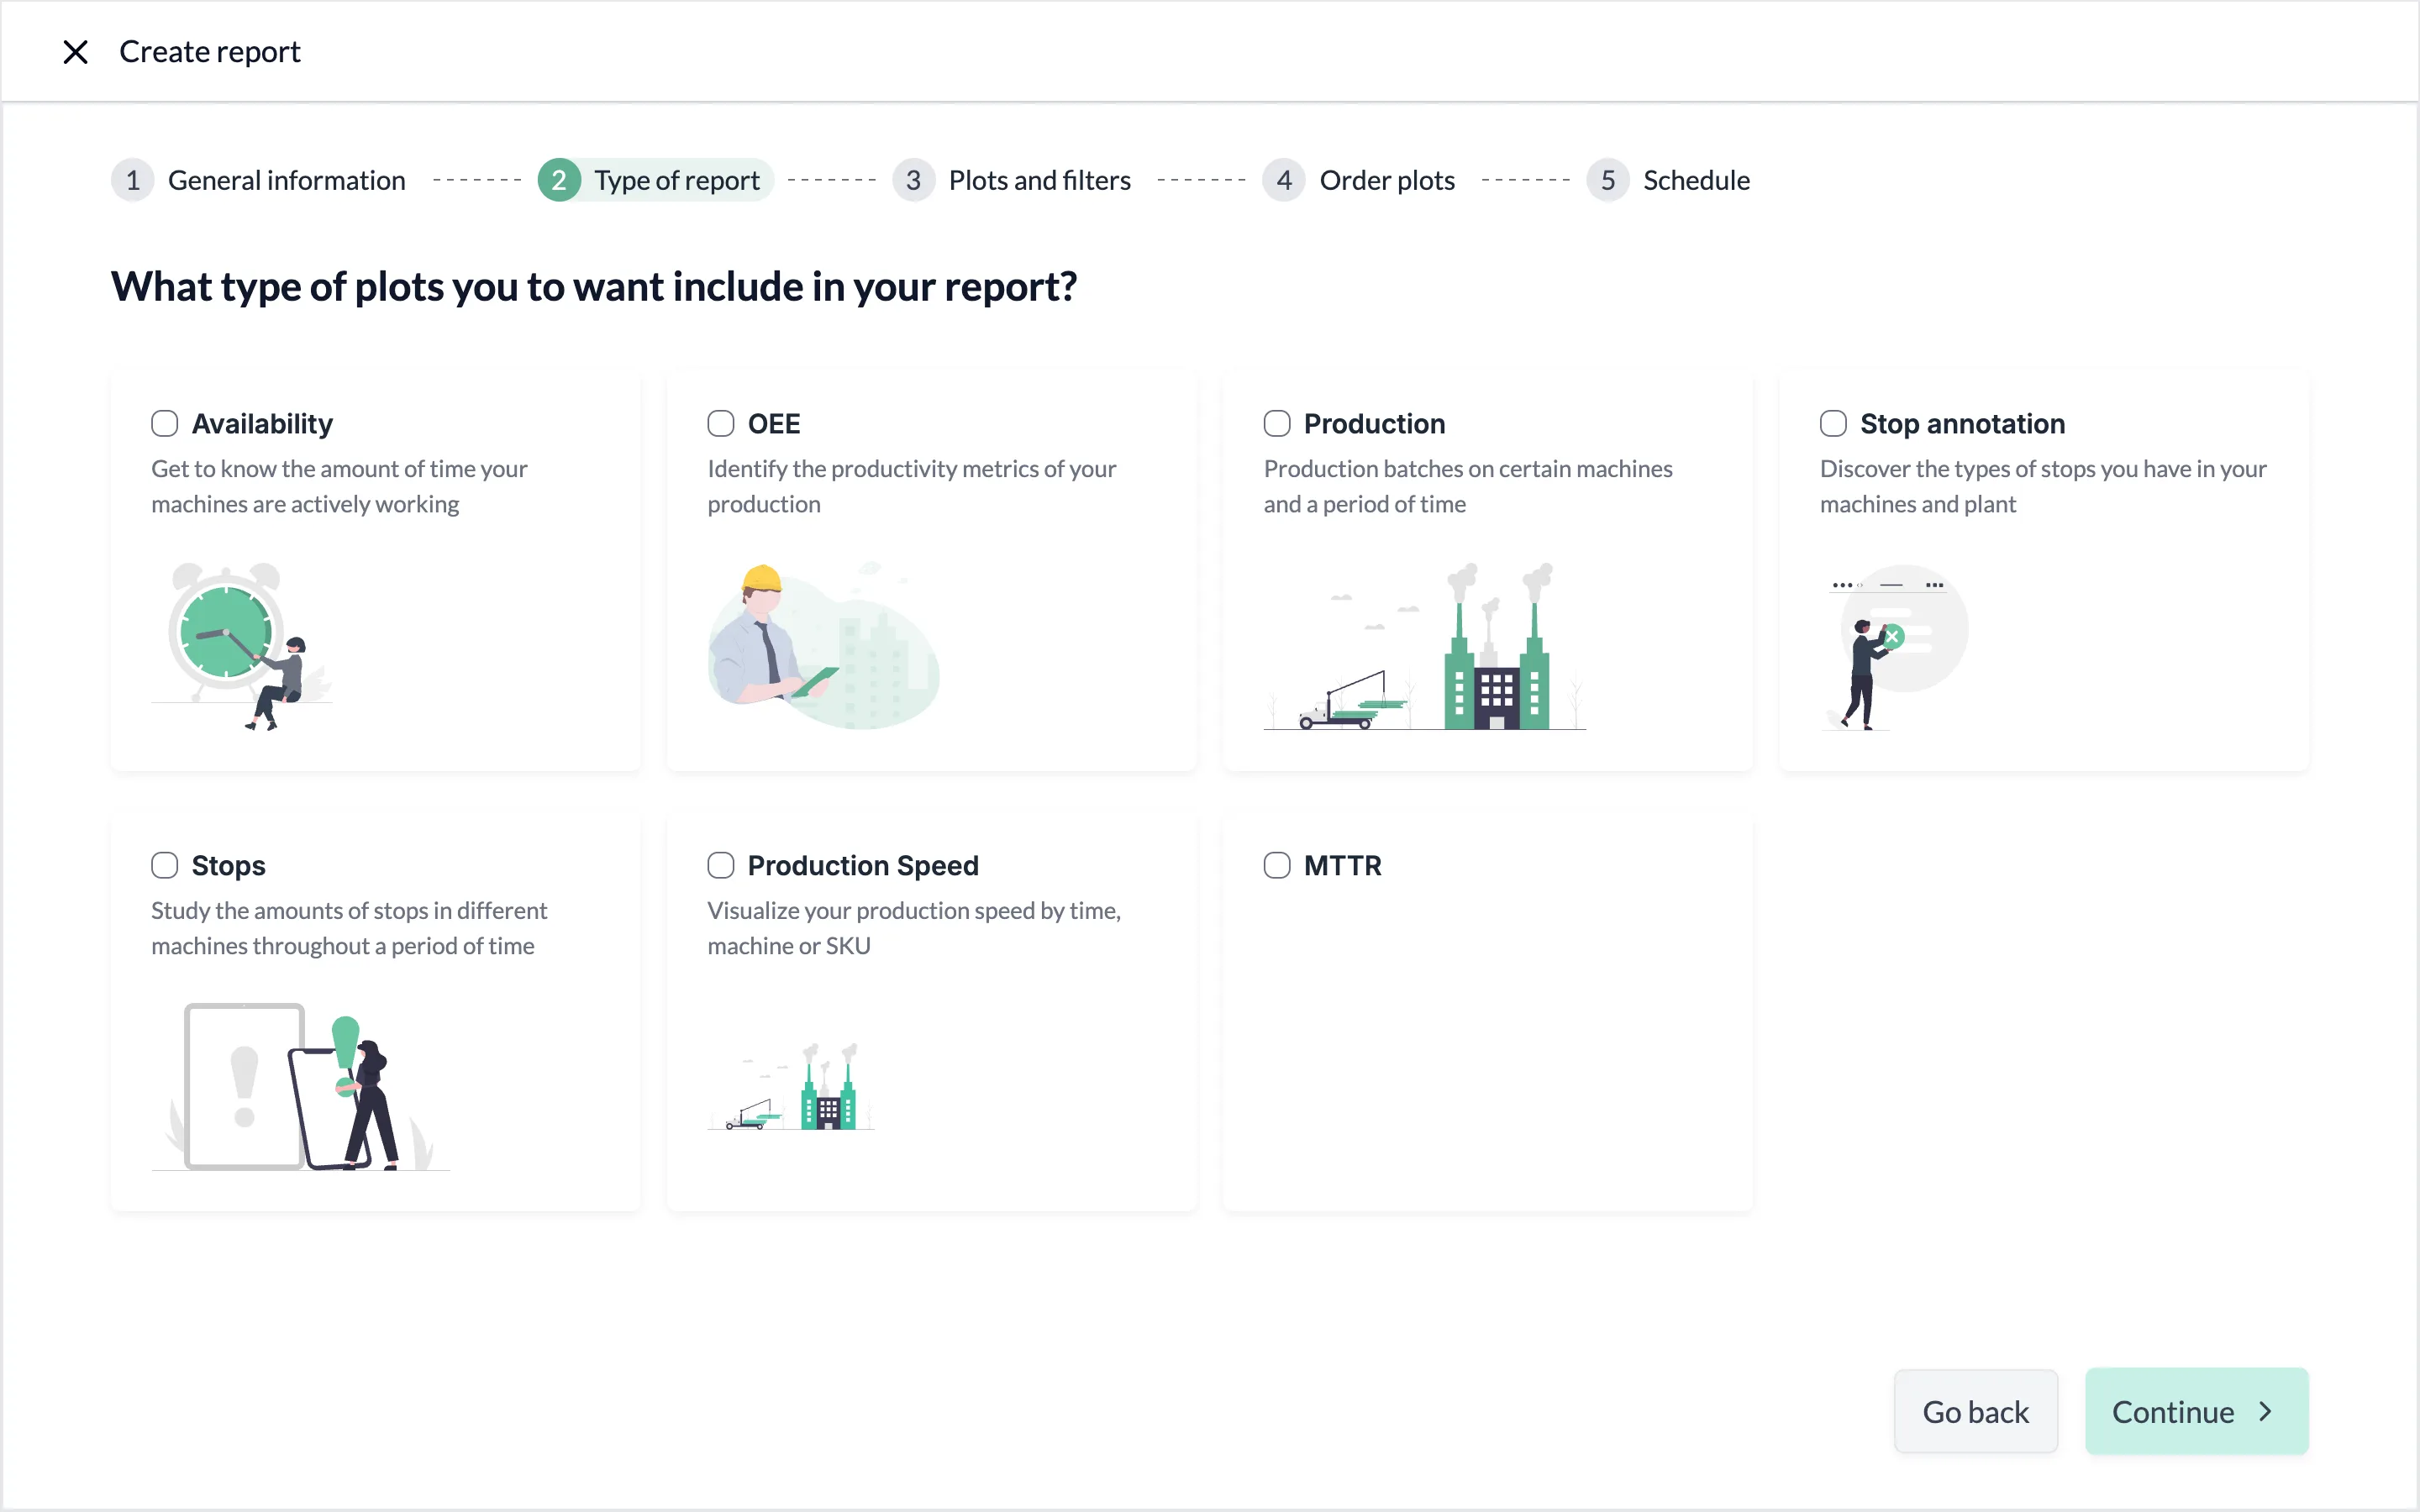The width and height of the screenshot is (2420, 1512).
Task: Close the Create report dialog with the X icon
Action: coord(75,52)
